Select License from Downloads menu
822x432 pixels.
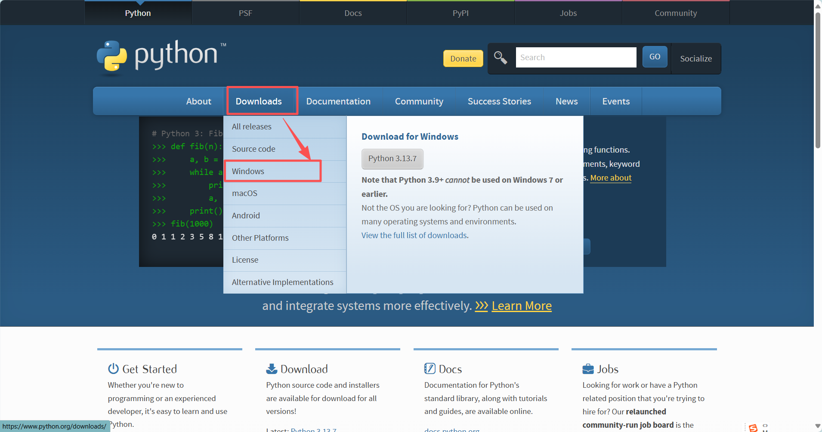pos(285,260)
